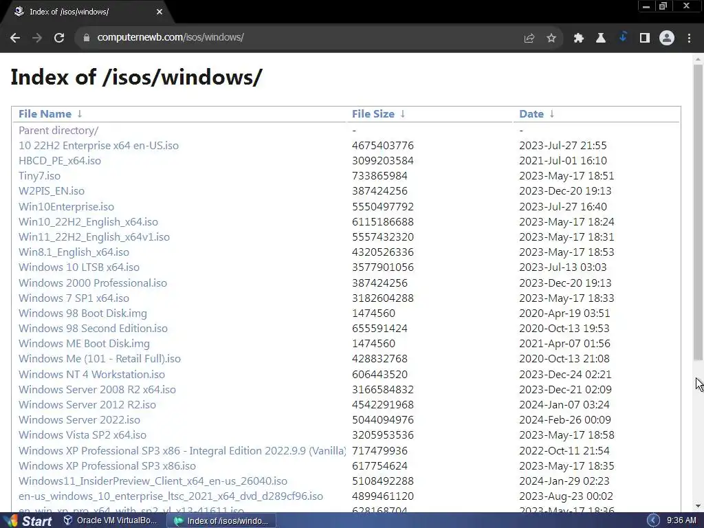Click the page vertical scrollbar thumb
704x528 pixels.
[x=698, y=212]
